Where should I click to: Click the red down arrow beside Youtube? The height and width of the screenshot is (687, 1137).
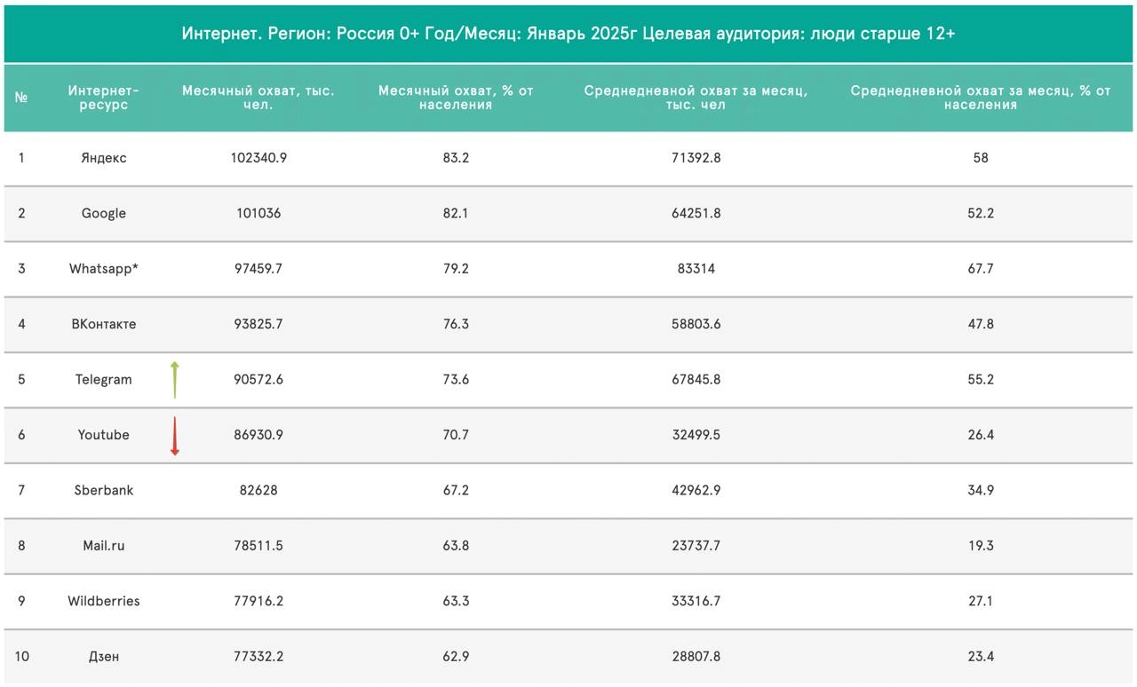click(x=175, y=436)
